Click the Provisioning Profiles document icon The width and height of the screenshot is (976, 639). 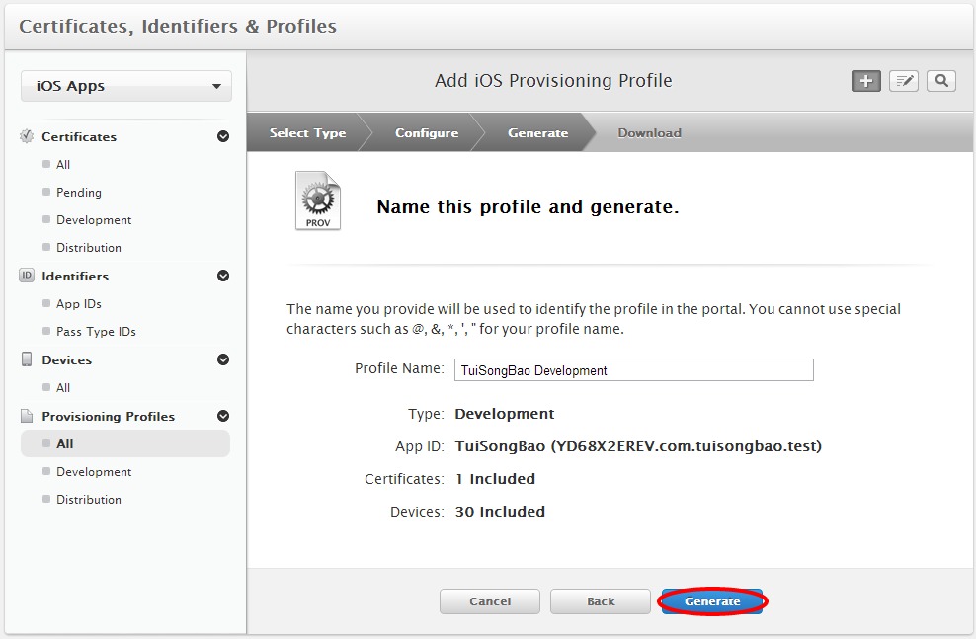pos(27,416)
